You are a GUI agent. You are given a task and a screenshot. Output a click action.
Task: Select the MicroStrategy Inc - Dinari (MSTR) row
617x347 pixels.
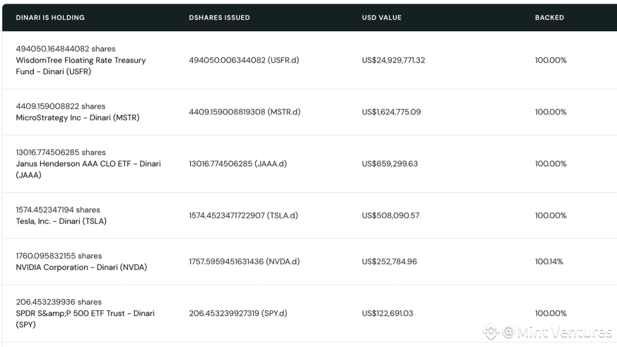click(x=78, y=118)
